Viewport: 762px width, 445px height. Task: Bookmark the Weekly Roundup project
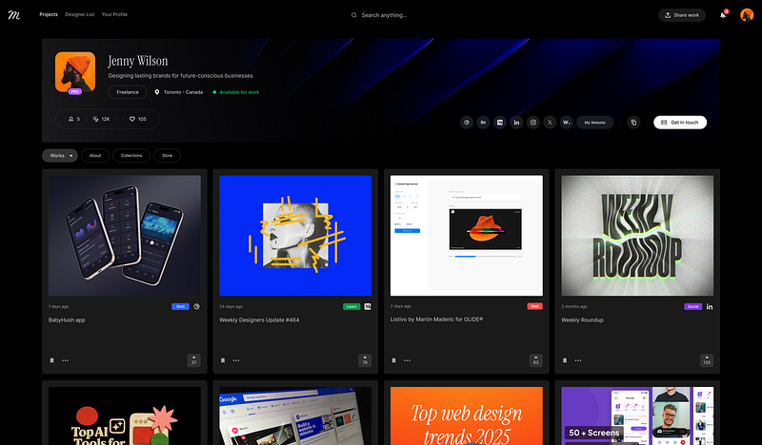tap(565, 360)
